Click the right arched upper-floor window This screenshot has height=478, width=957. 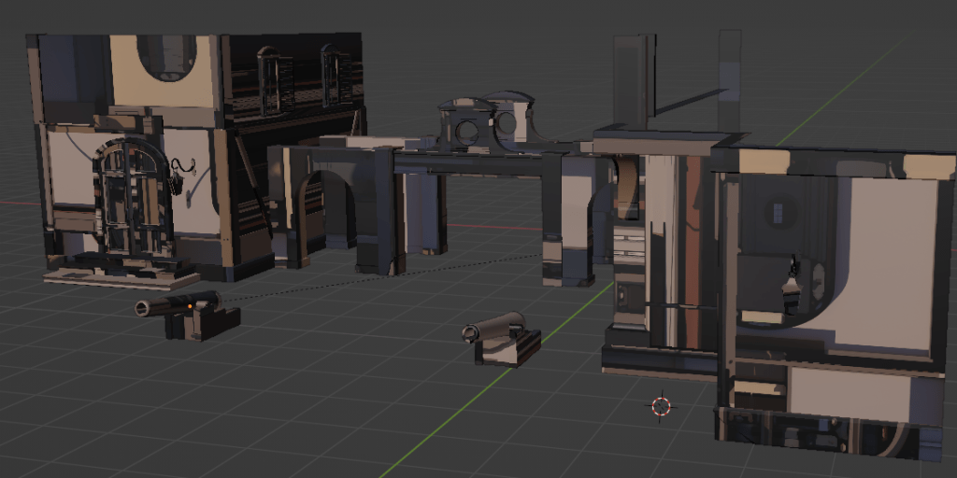coord(331,75)
